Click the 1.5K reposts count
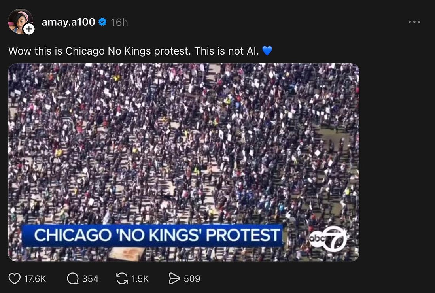The width and height of the screenshot is (435, 293). (140, 279)
